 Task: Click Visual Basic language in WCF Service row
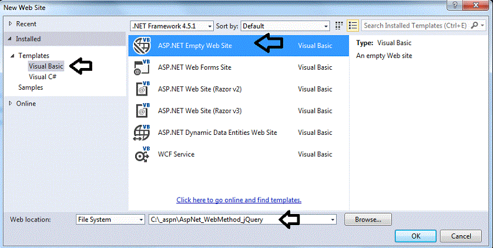[x=315, y=154]
